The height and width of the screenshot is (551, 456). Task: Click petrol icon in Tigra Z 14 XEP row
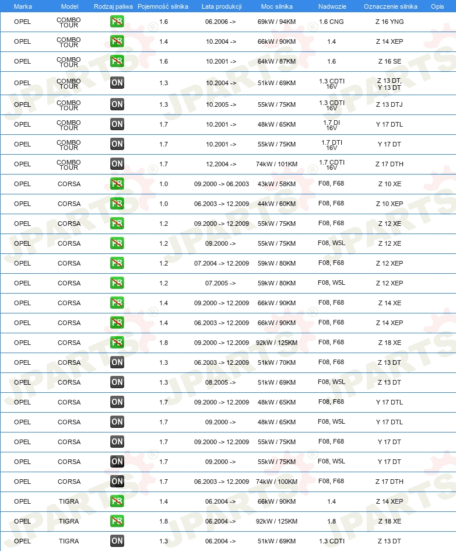tap(117, 501)
